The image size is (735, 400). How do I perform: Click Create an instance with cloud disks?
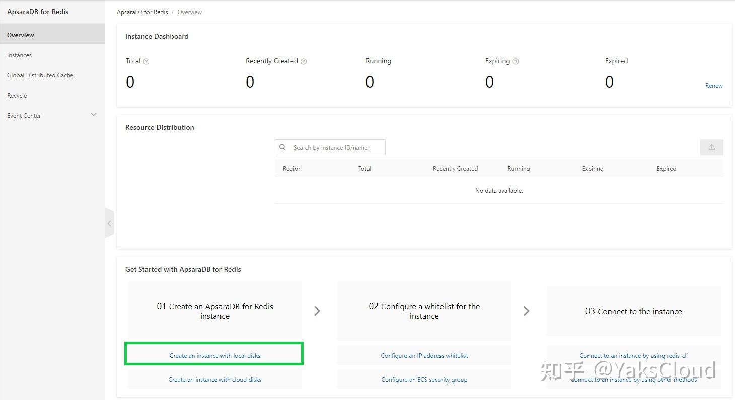215,380
